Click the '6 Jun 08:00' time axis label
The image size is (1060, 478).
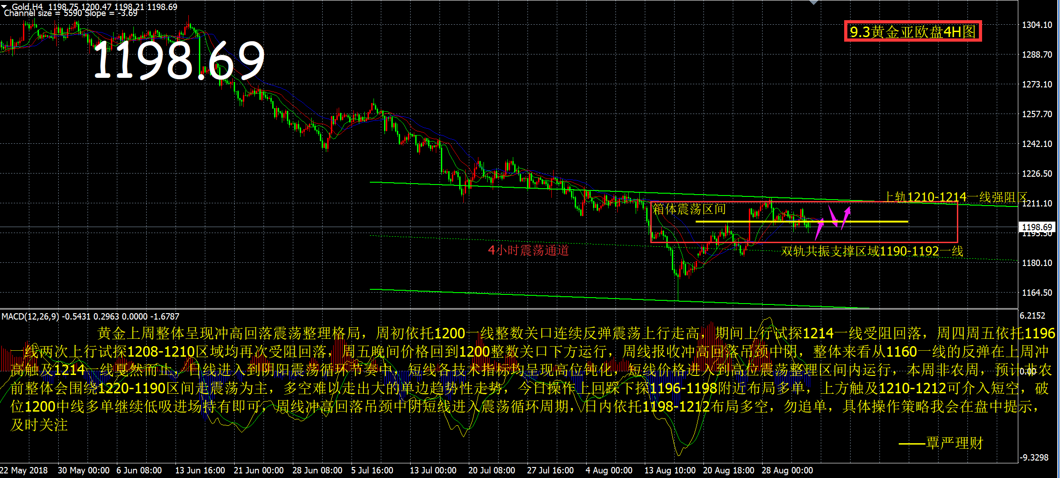139,470
